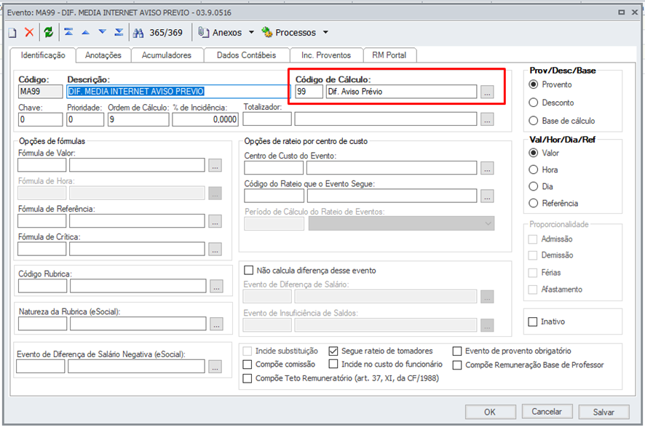Click Fórmula de Valor code field
Image resolution: width=645 pixels, height=427 pixels.
point(42,165)
